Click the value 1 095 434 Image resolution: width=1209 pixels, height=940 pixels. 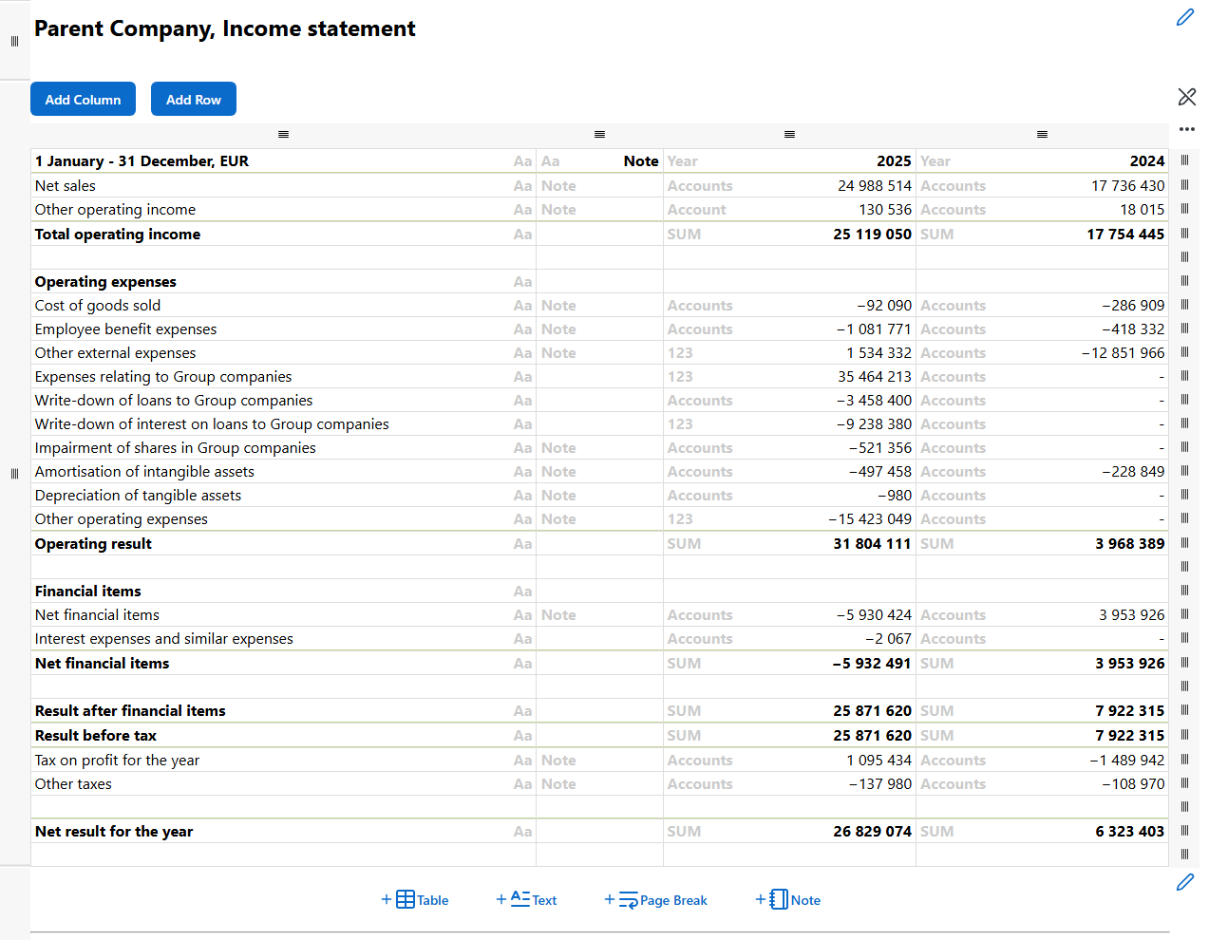(x=878, y=761)
